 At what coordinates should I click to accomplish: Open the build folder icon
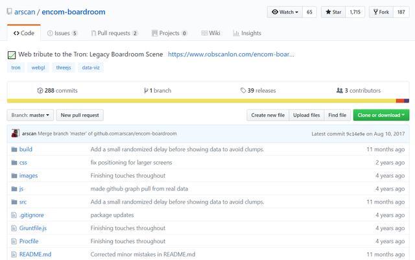(14, 149)
